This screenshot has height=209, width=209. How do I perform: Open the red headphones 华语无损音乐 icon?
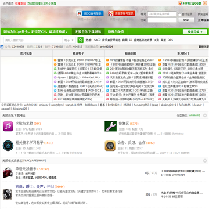click(8, 173)
